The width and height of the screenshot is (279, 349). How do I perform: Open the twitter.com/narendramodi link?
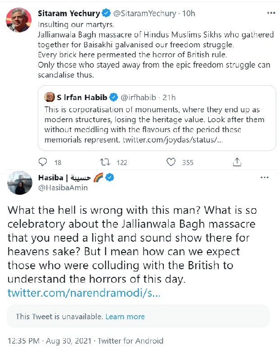pyautogui.click(x=84, y=293)
